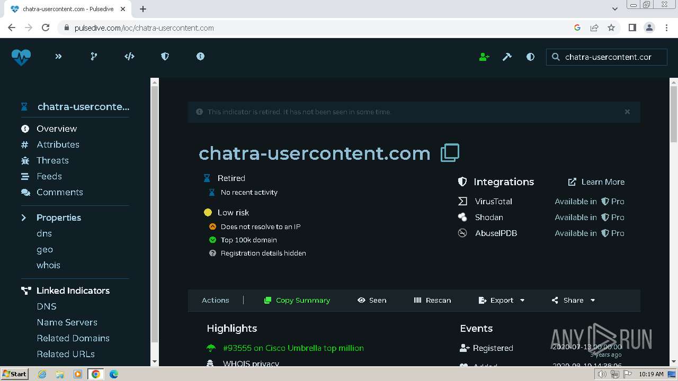Open the Share dropdown
The image size is (678, 381).
point(573,300)
